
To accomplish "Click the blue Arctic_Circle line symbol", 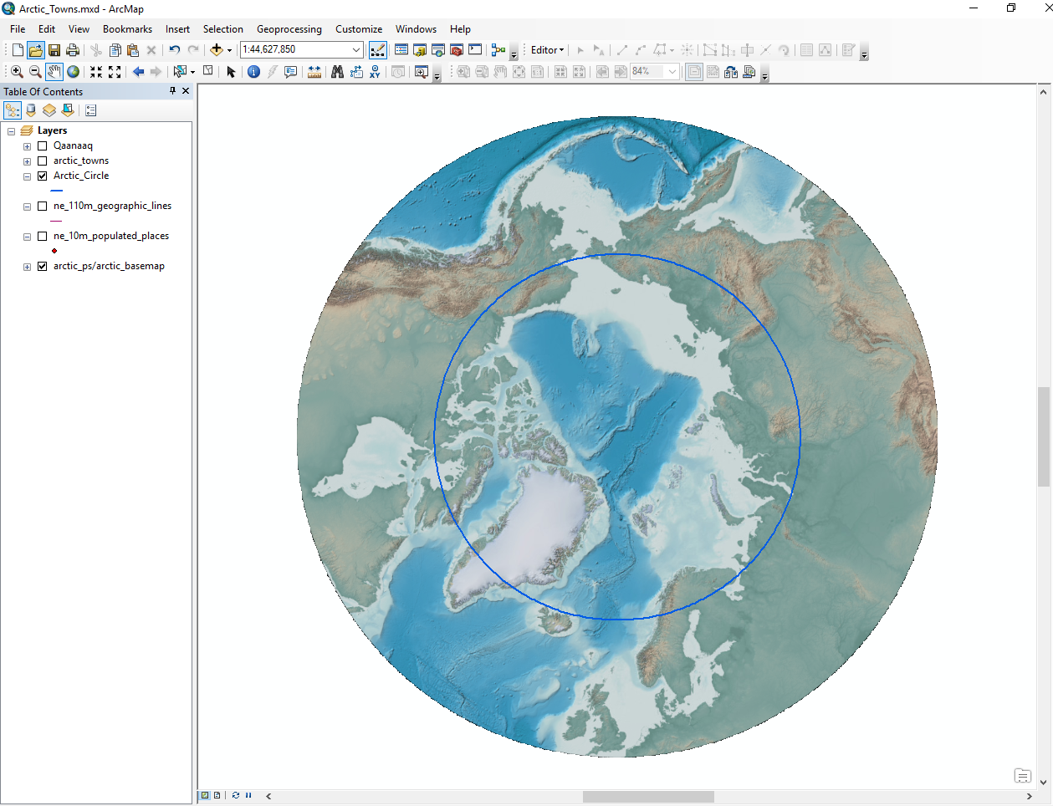I will [56, 191].
